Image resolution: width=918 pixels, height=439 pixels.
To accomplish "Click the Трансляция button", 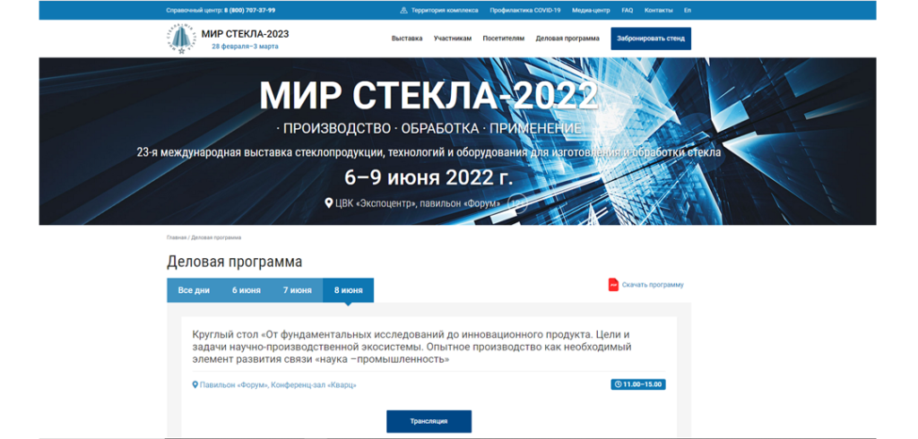I will coord(429,421).
